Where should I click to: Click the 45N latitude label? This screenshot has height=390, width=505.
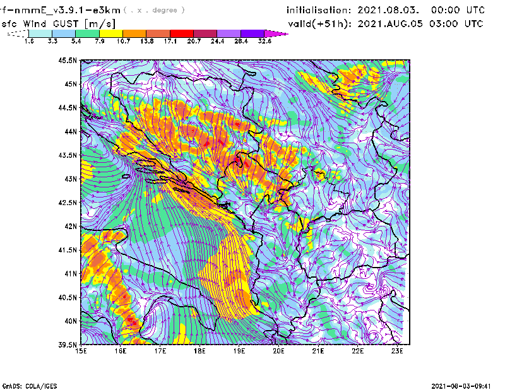click(71, 84)
